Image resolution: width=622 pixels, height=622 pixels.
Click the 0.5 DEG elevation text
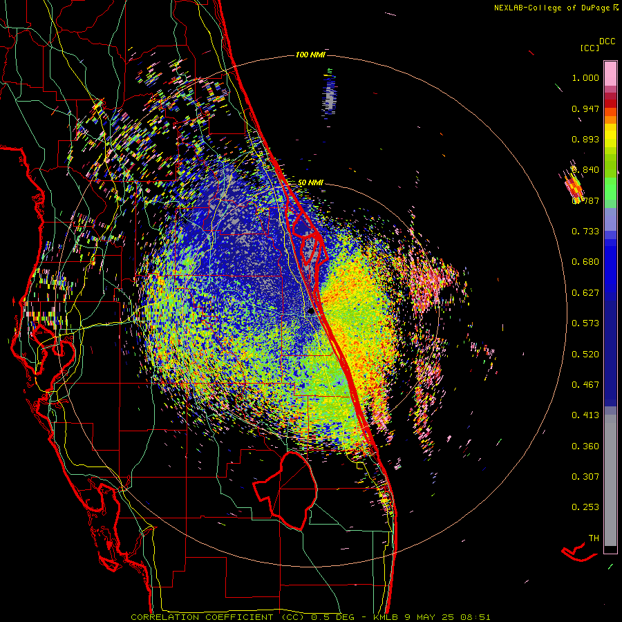(333, 617)
